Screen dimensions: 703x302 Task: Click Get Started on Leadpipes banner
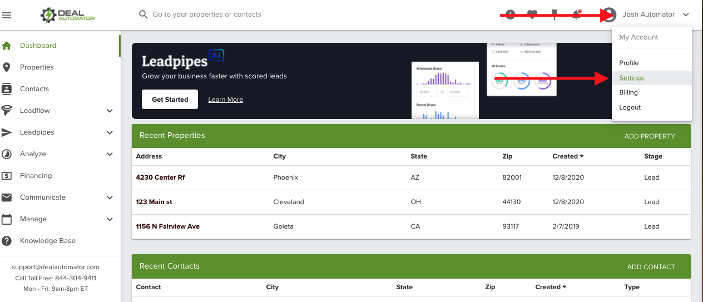[170, 99]
